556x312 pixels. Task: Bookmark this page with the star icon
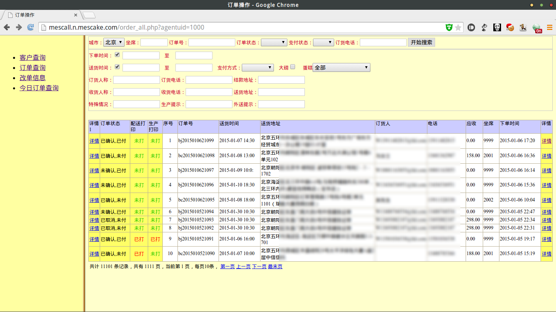[x=458, y=28]
